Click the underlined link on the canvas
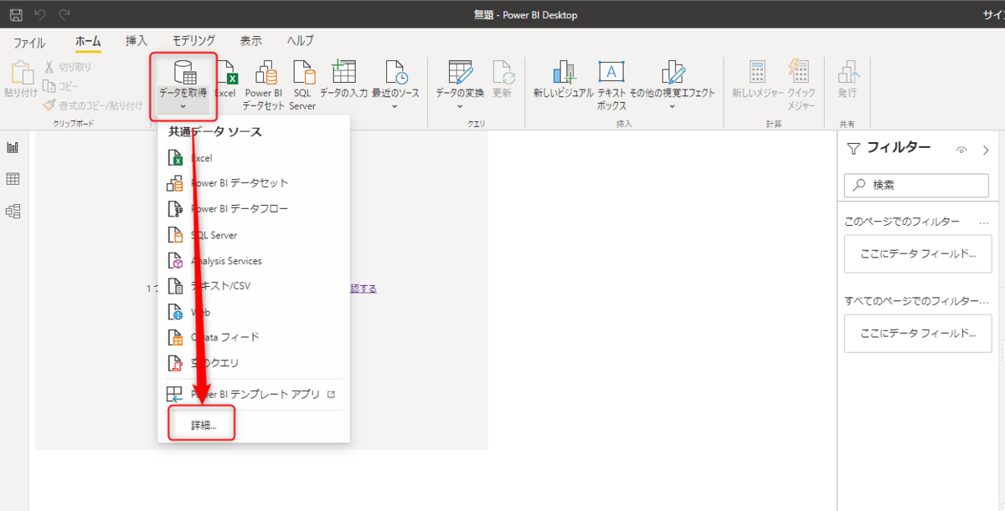 pyautogui.click(x=363, y=289)
